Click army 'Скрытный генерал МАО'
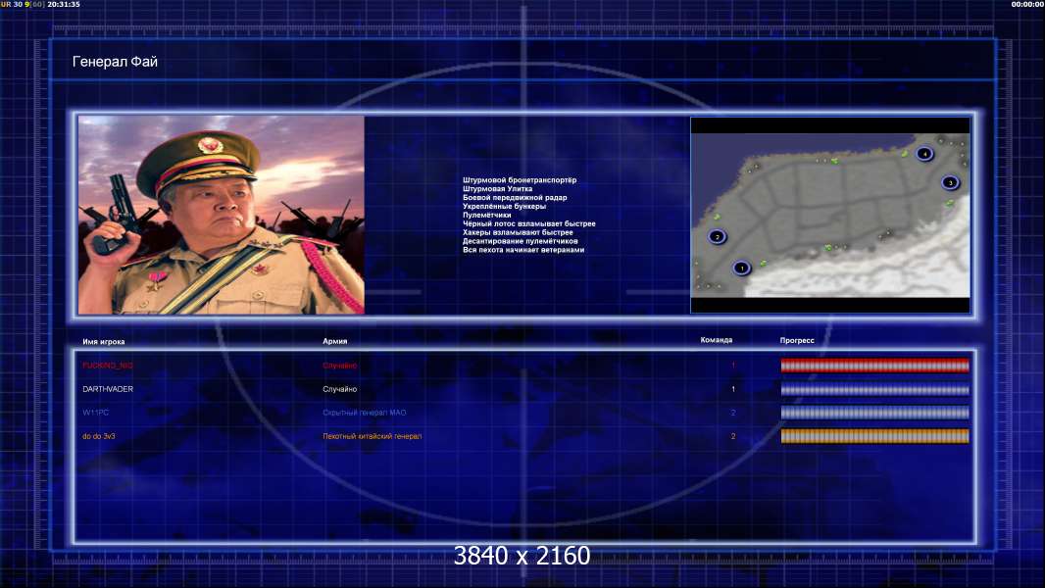Image resolution: width=1045 pixels, height=588 pixels. (364, 413)
